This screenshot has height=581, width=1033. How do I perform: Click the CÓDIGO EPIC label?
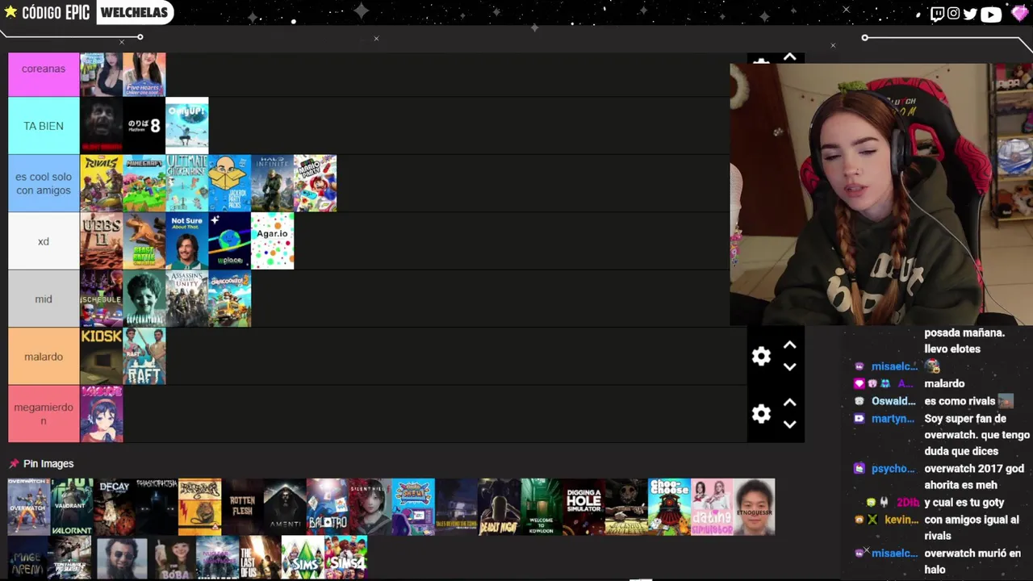click(56, 12)
